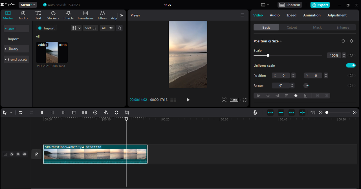The width and height of the screenshot is (361, 189).
Task: Click align bottom icon in alignment bar
Action: coord(305,96)
